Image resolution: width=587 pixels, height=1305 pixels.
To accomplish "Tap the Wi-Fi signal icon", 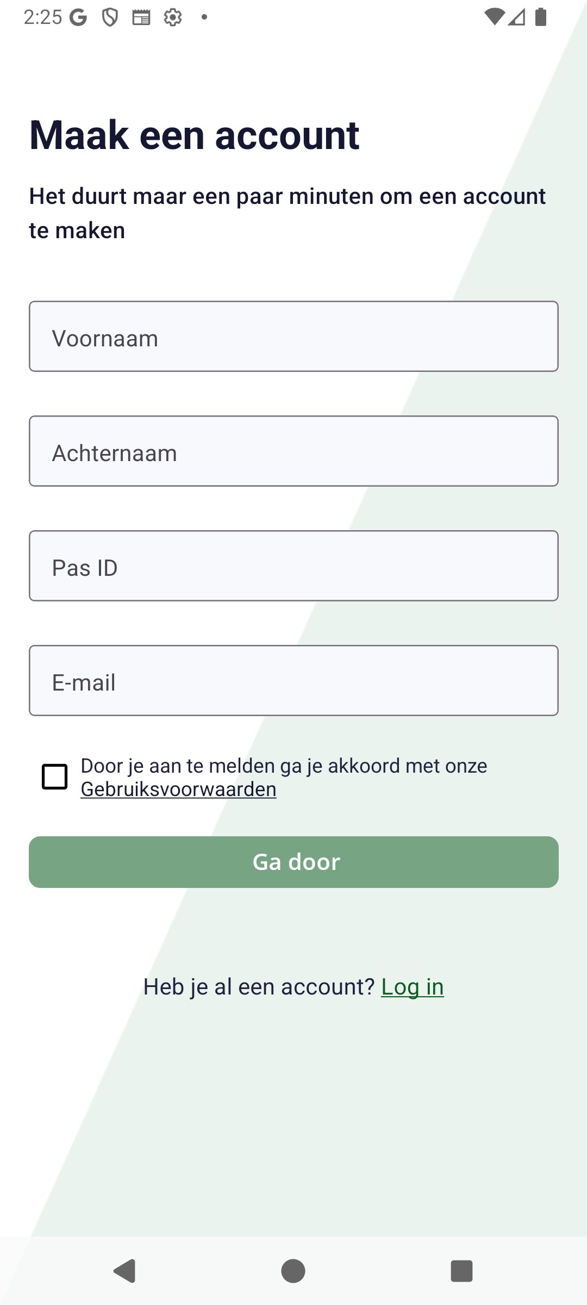I will pos(494,17).
